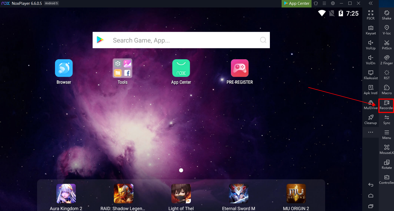
Task: Run the Cleanup rocket tool
Action: [371, 120]
